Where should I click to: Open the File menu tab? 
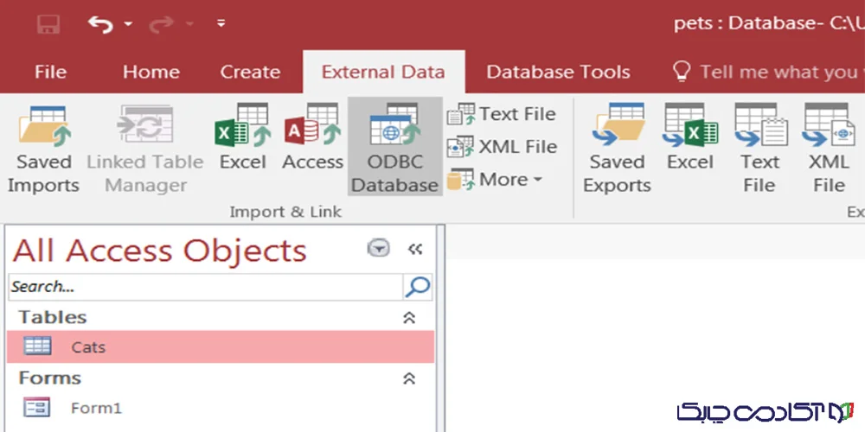pyautogui.click(x=50, y=73)
